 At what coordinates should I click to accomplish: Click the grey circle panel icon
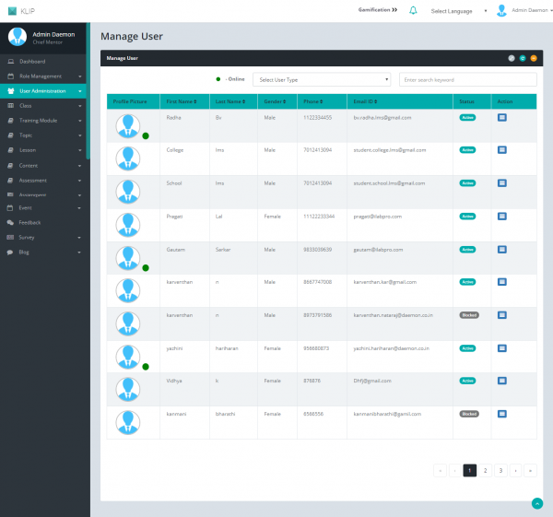pos(512,58)
